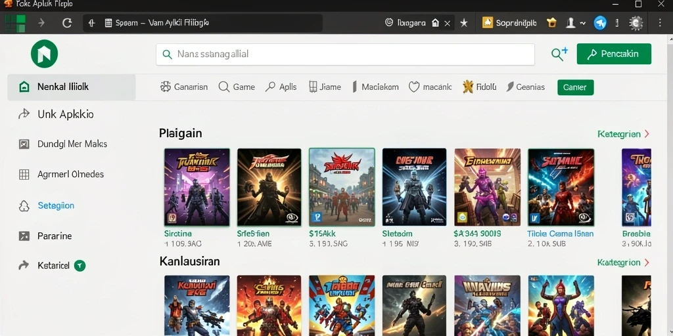
Task: Expand Kategprion arrow beside Kanlausiran
Action: [647, 262]
